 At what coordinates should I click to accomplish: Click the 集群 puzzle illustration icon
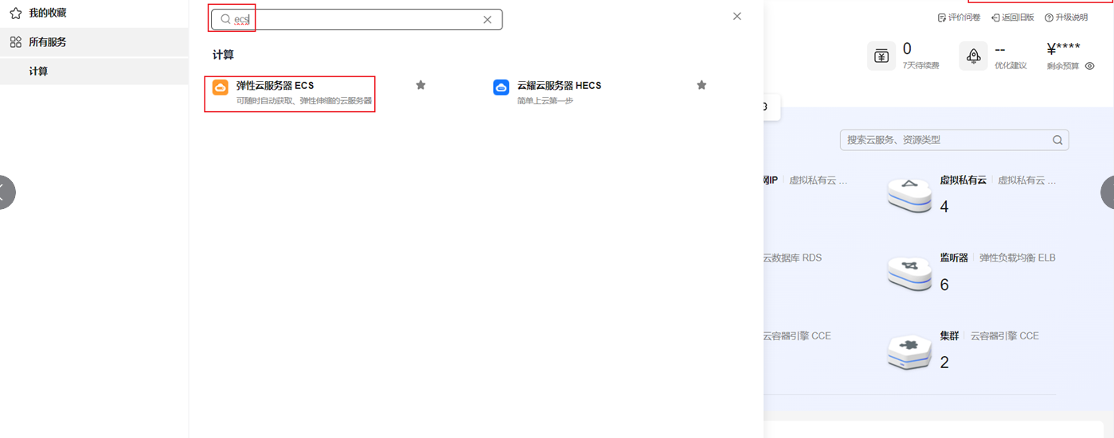click(x=909, y=351)
